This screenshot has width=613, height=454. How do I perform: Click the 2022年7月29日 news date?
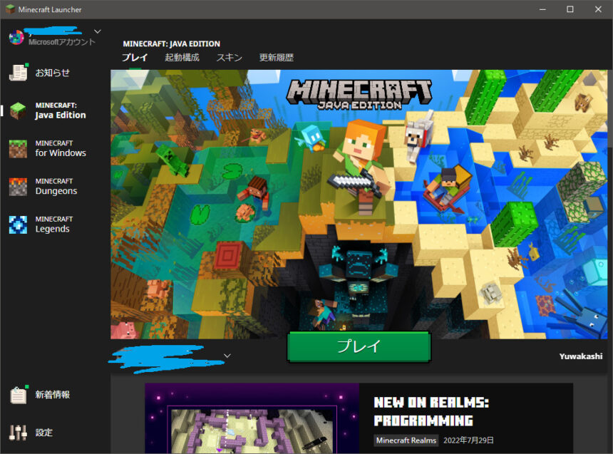click(468, 440)
